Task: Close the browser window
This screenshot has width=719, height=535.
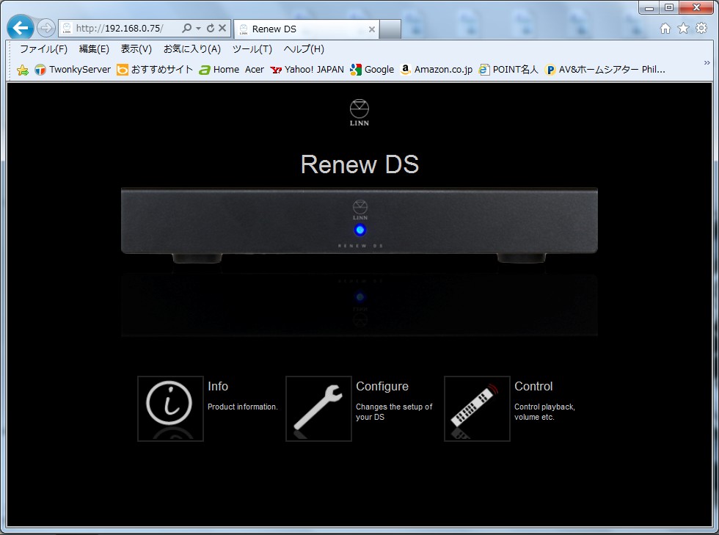Action: point(696,7)
